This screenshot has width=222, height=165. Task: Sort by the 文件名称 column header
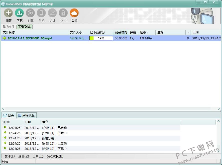click(x=35, y=32)
